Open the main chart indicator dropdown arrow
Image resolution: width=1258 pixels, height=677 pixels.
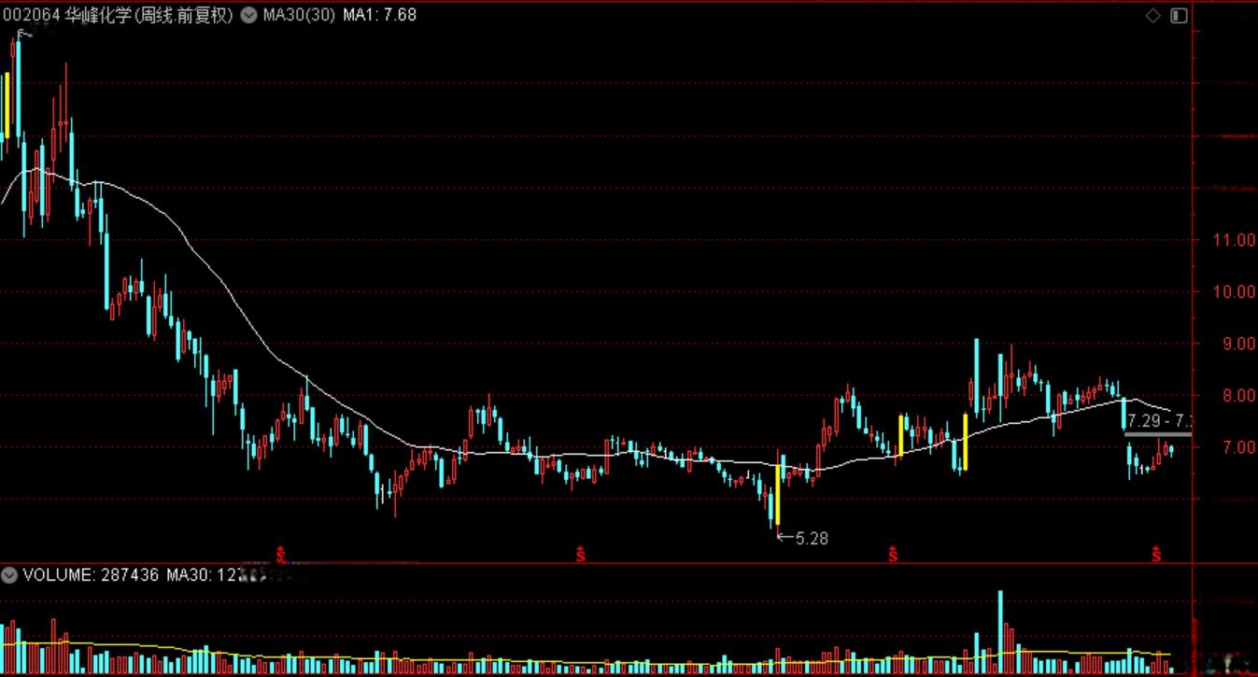pyautogui.click(x=248, y=15)
